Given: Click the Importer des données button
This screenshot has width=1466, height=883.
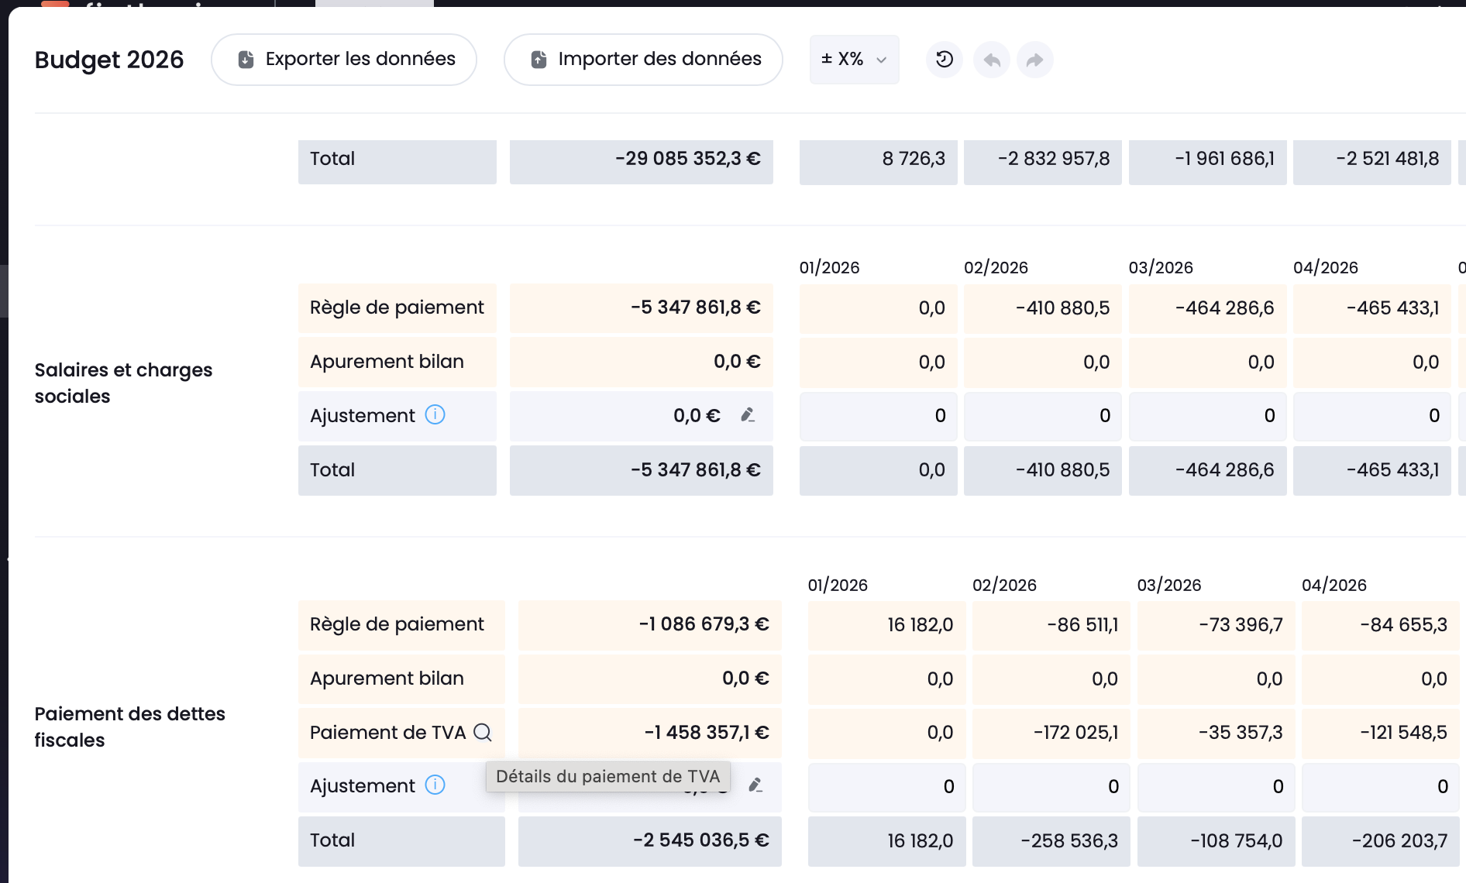Looking at the screenshot, I should coord(643,60).
